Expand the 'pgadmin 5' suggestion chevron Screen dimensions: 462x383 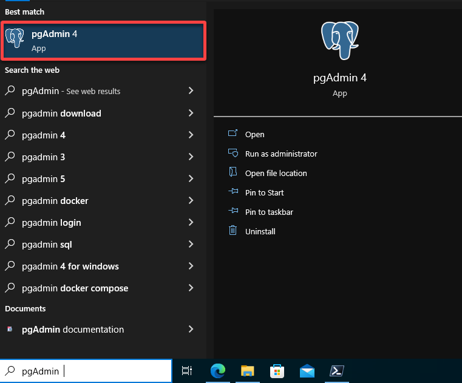[x=191, y=178]
